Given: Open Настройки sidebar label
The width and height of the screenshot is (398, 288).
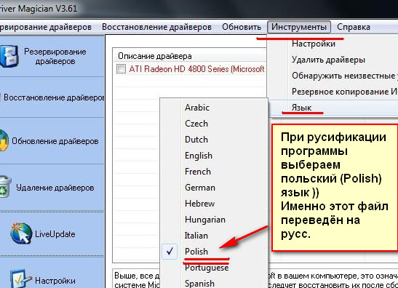Looking at the screenshot, I should click(55, 281).
